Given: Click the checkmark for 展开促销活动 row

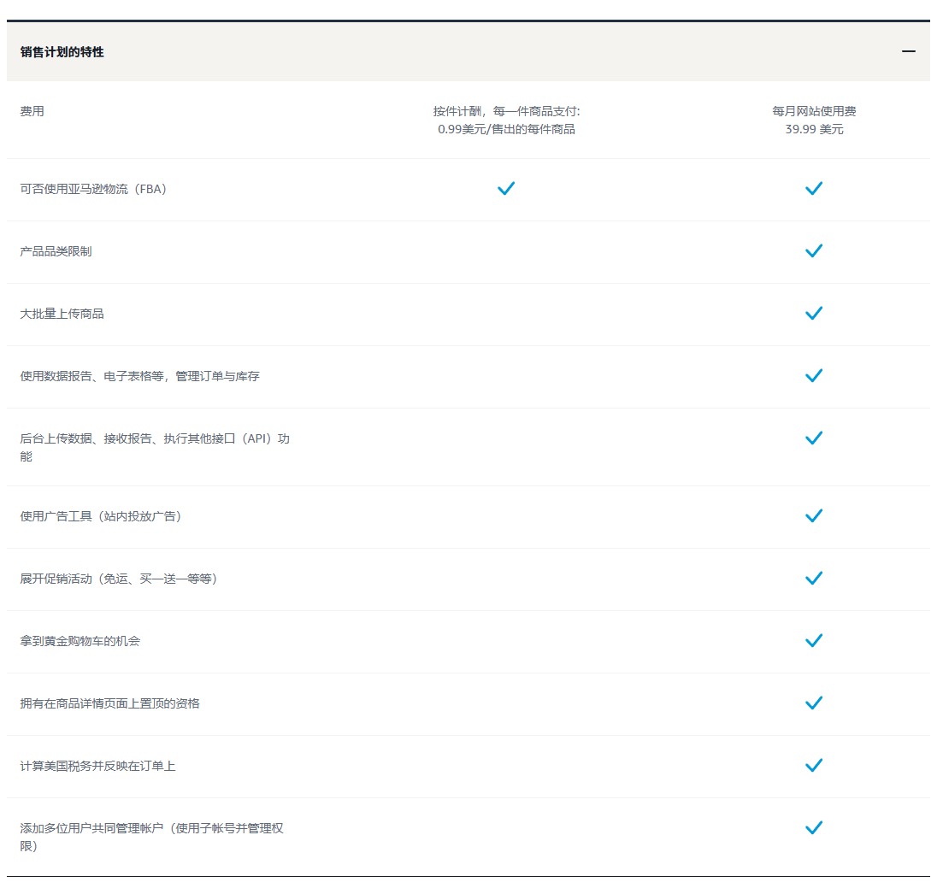Looking at the screenshot, I should [x=814, y=578].
